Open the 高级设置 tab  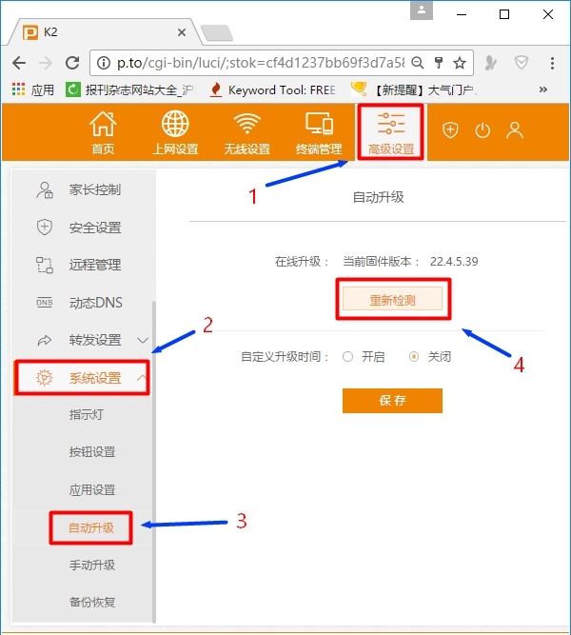click(391, 132)
